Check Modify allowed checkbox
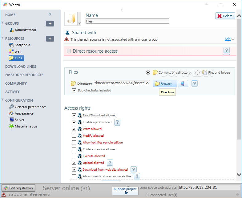The image size is (242, 198). tap(74, 136)
